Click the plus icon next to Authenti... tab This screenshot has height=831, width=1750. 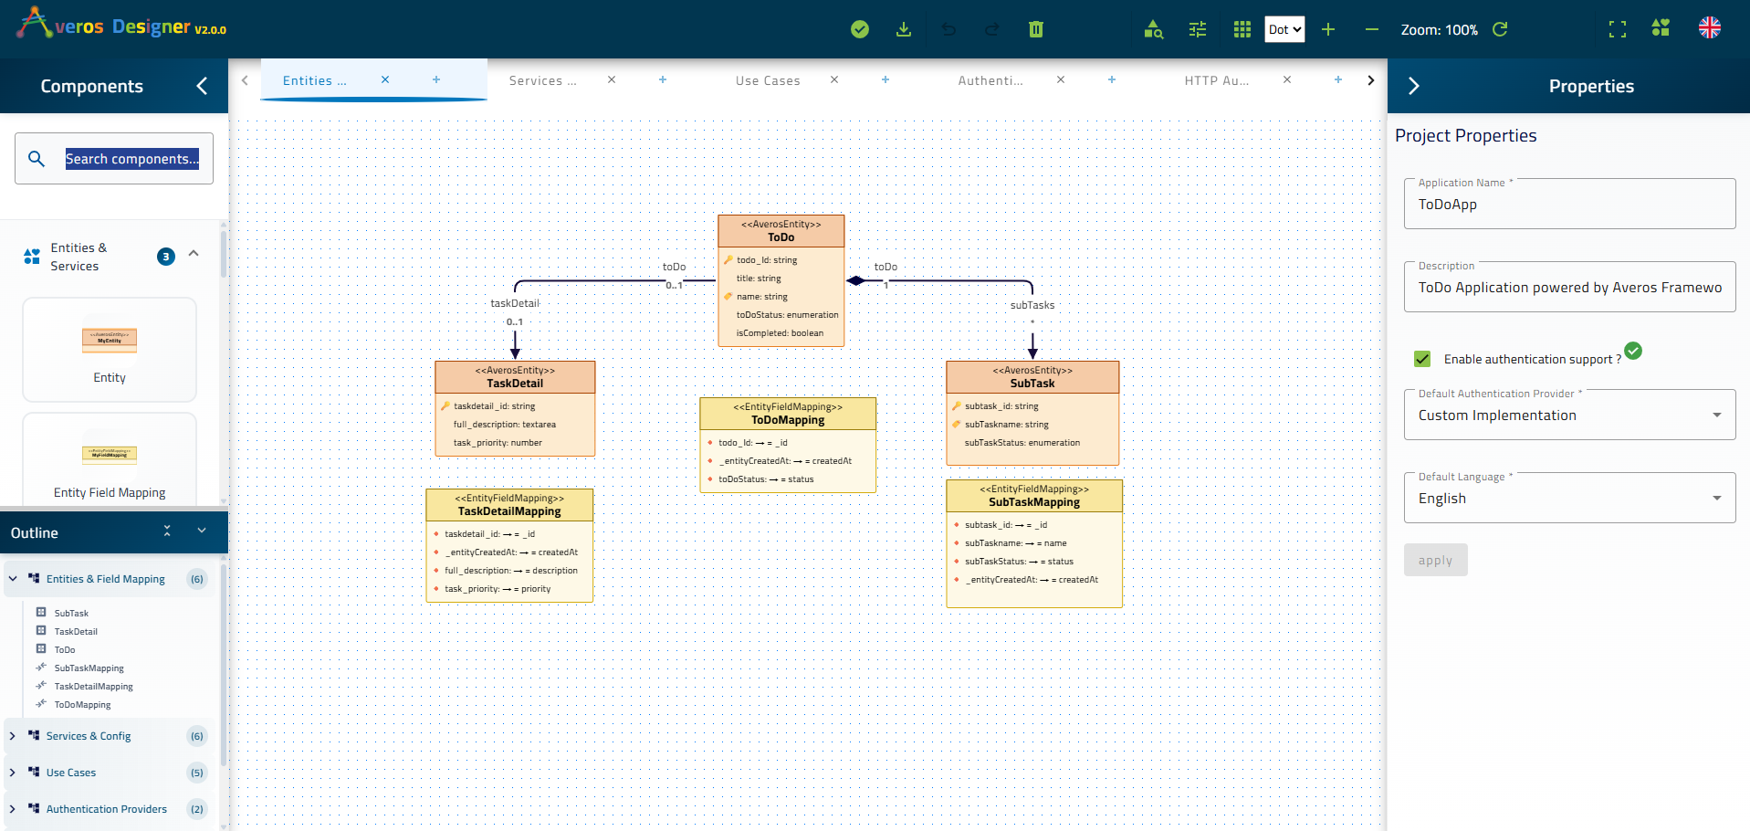(1112, 79)
